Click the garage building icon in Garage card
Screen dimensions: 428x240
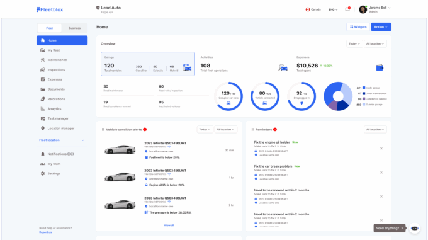187,67
